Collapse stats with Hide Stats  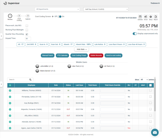click(x=81, y=49)
